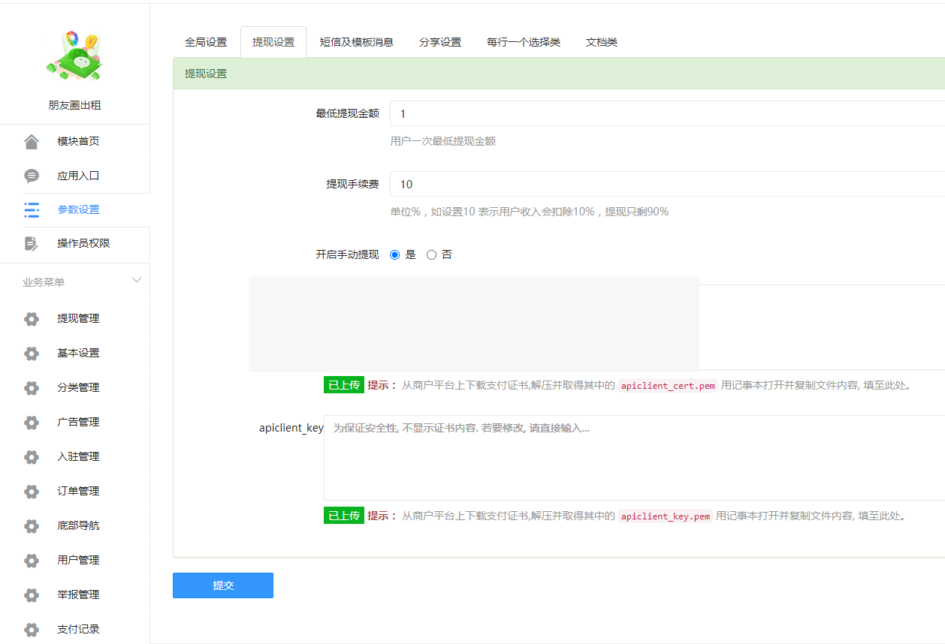
Task: Select the 参数设置 list icon
Action: (x=31, y=209)
